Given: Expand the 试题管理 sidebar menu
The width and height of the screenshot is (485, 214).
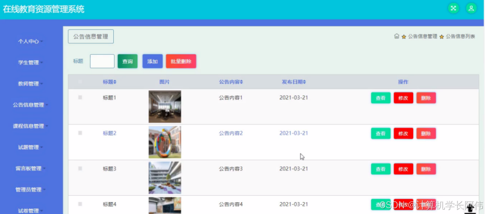Looking at the screenshot, I should [30, 147].
